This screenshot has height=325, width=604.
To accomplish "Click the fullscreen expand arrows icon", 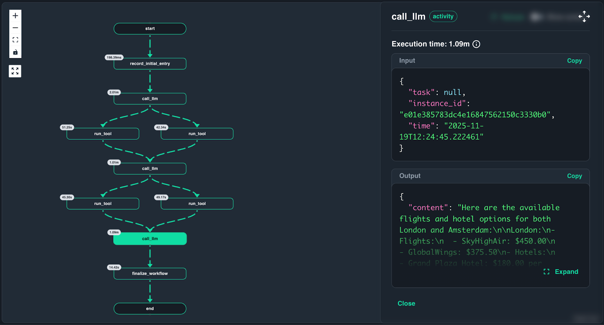I will [15, 71].
